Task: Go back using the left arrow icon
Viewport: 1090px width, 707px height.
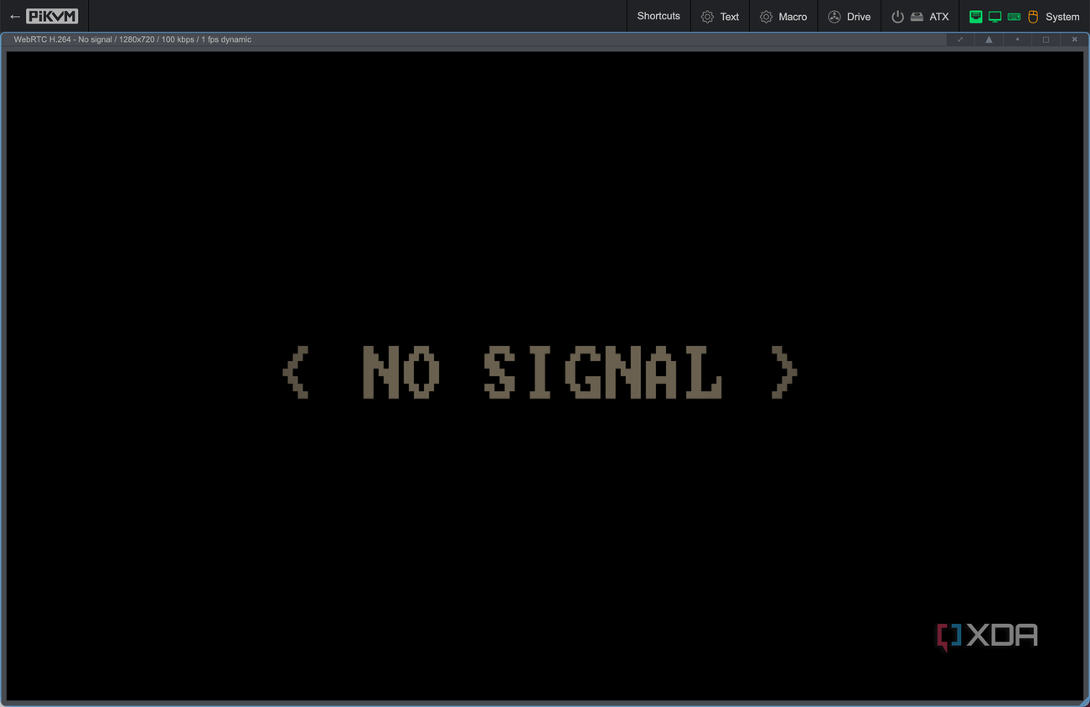Action: [14, 17]
